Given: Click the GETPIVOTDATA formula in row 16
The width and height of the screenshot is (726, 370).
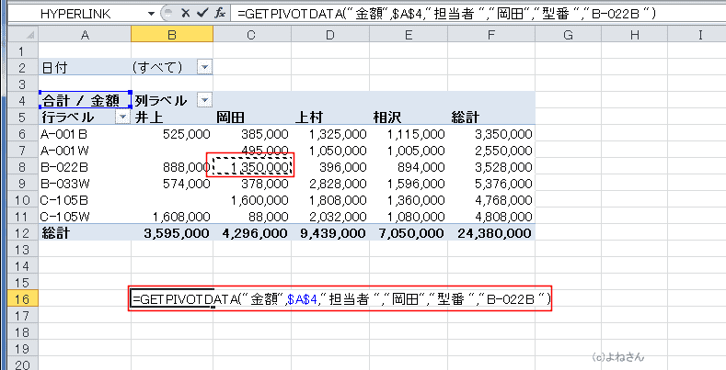Looking at the screenshot, I should pos(340,299).
